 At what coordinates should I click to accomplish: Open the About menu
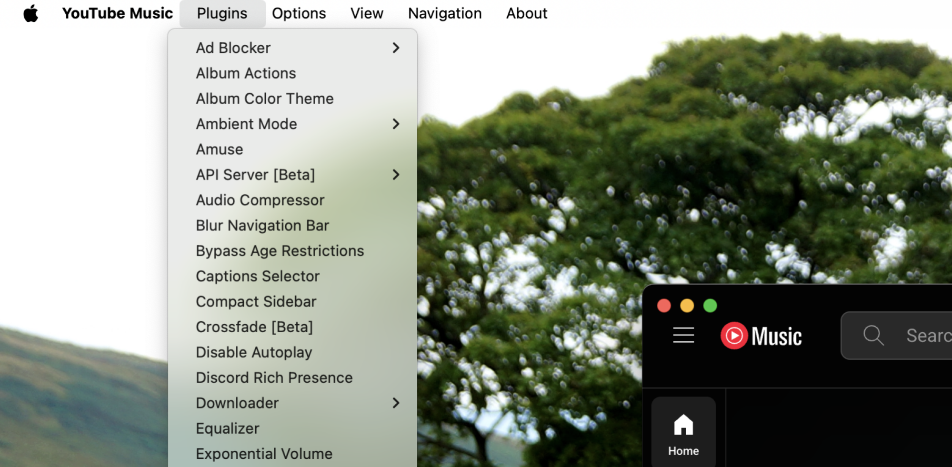coord(527,13)
